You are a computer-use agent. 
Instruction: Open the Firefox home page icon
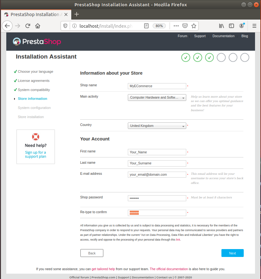click(37, 26)
